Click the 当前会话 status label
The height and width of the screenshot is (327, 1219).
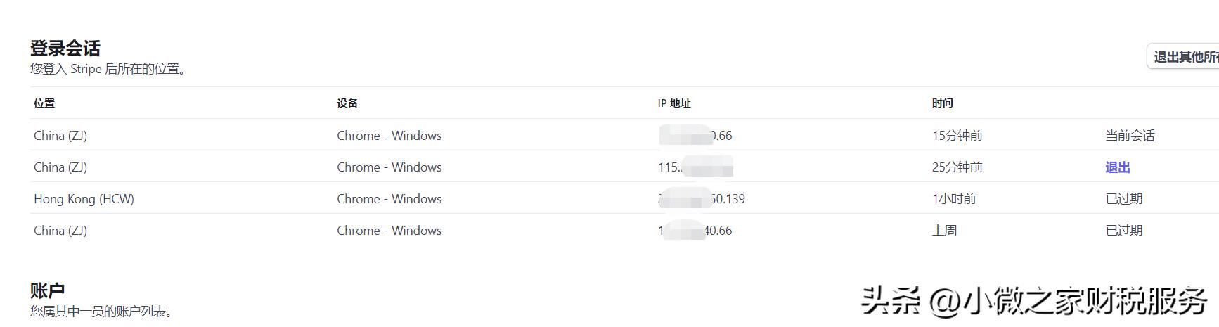click(x=1130, y=136)
